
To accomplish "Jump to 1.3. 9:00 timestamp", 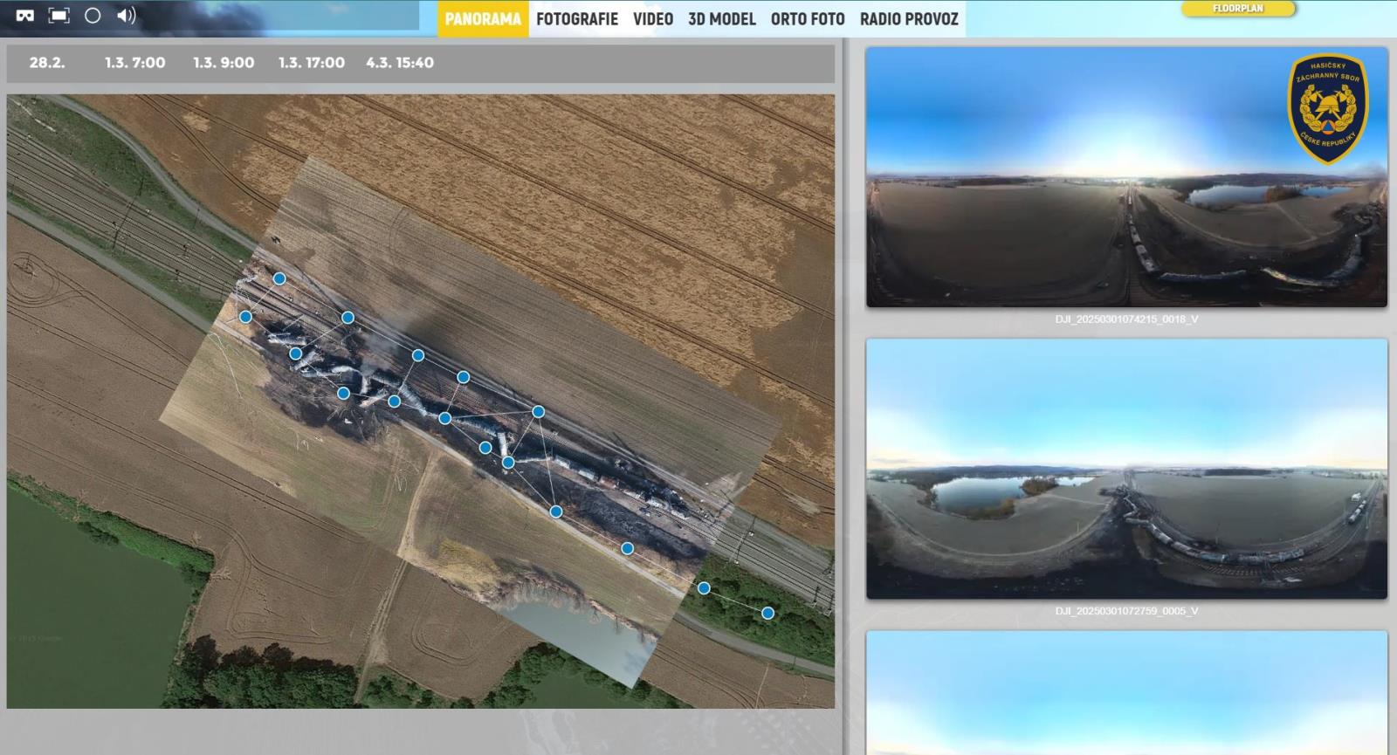I will [x=224, y=63].
